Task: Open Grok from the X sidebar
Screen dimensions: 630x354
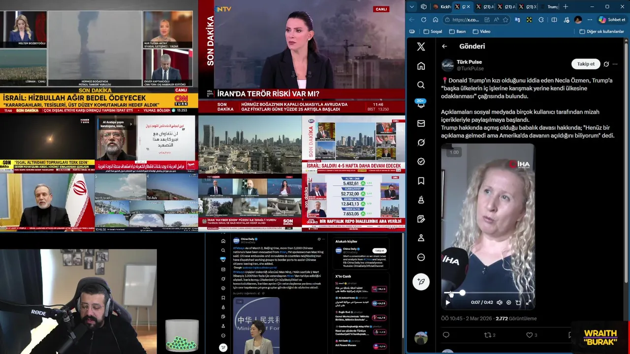Action: [x=421, y=143]
